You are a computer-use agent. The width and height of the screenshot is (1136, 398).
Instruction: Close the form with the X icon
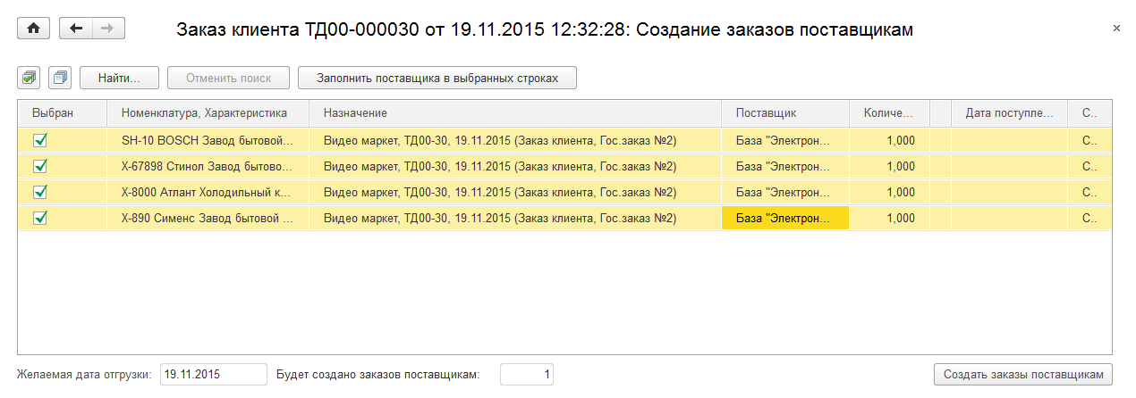coord(1116,29)
